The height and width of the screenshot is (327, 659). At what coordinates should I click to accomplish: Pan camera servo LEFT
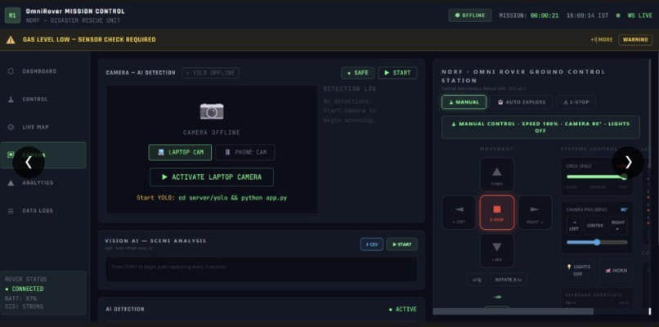pyautogui.click(x=573, y=226)
